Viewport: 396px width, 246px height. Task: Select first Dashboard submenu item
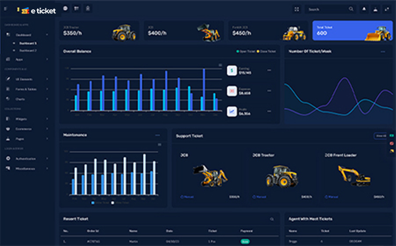click(x=28, y=43)
